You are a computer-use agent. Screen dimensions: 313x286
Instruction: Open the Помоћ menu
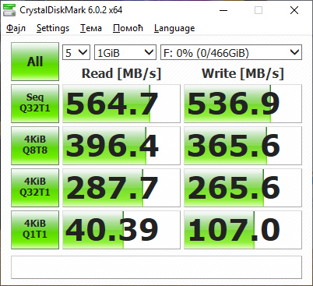tap(128, 28)
